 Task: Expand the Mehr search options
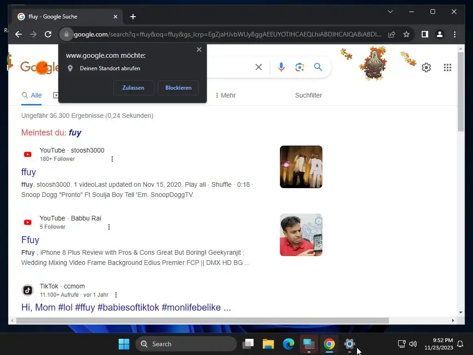pyautogui.click(x=225, y=95)
